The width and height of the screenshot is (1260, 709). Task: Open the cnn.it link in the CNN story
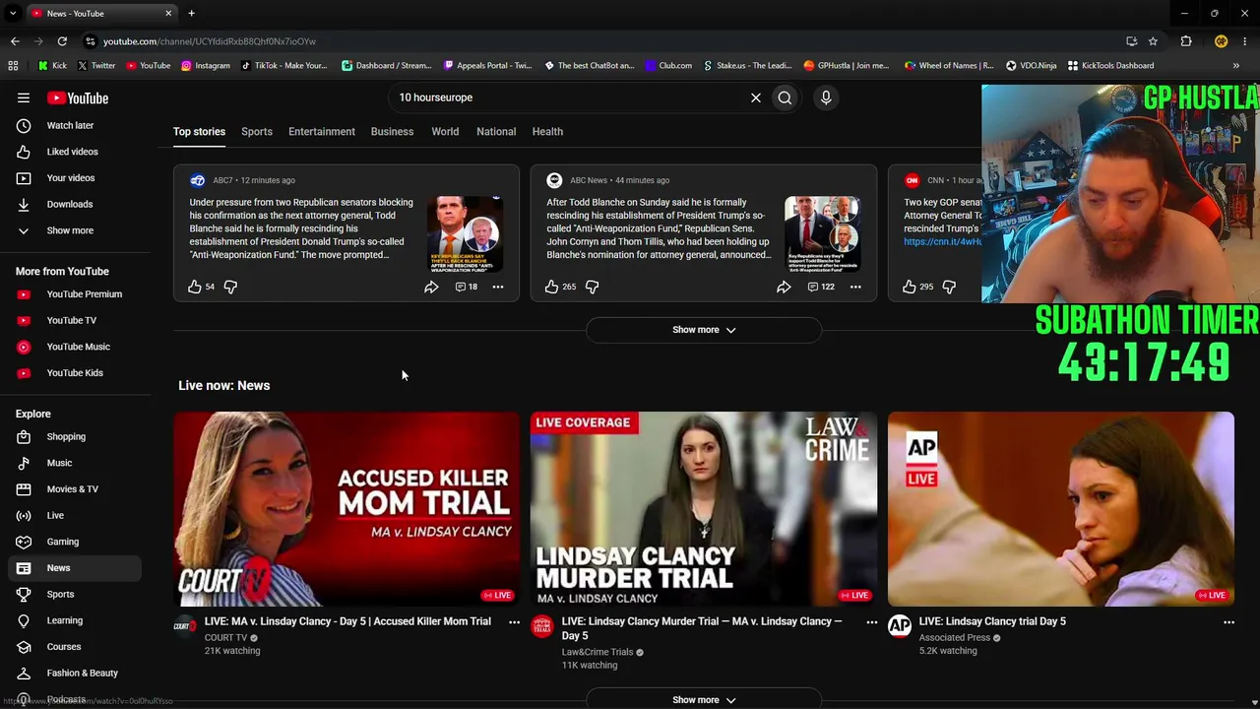point(942,241)
